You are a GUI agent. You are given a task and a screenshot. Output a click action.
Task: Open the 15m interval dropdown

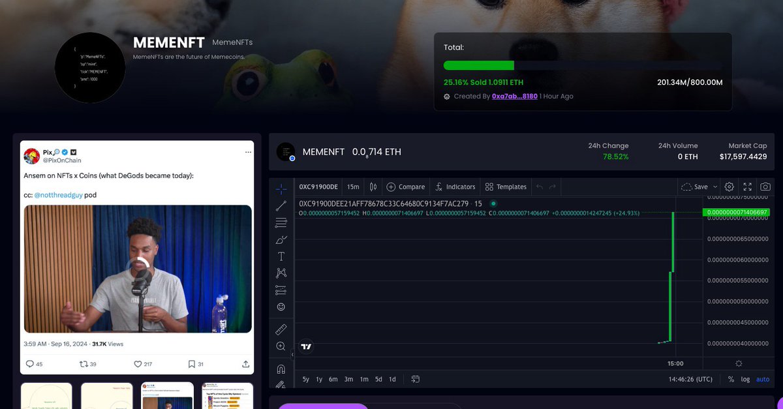click(352, 187)
